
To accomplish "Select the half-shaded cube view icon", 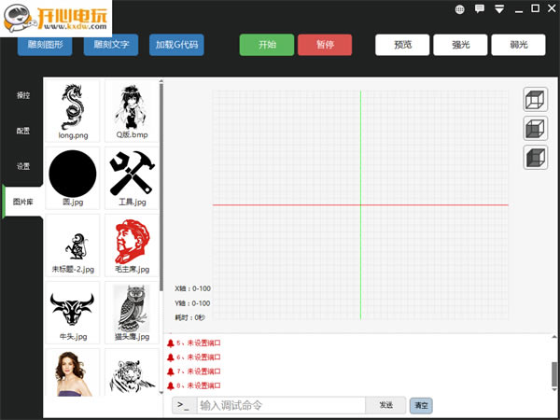I will tap(536, 128).
